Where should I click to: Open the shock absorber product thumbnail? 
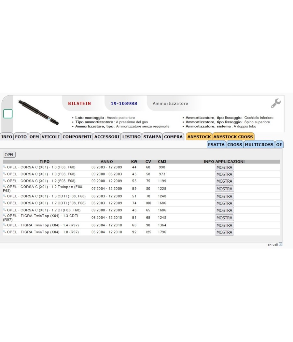38,113
